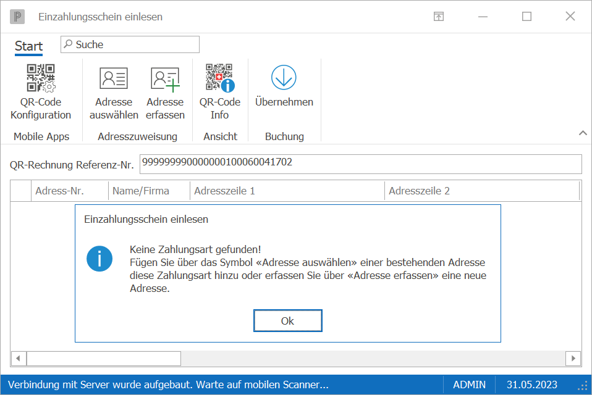Maximize the window
This screenshot has height=395, width=592.
coord(526,17)
